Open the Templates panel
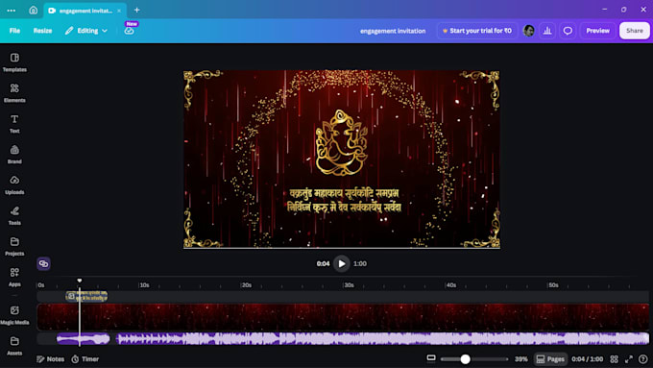 click(14, 62)
